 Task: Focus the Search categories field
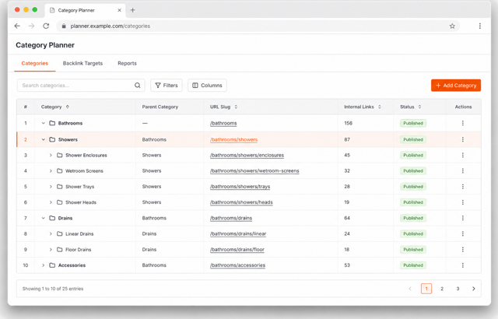click(x=81, y=86)
